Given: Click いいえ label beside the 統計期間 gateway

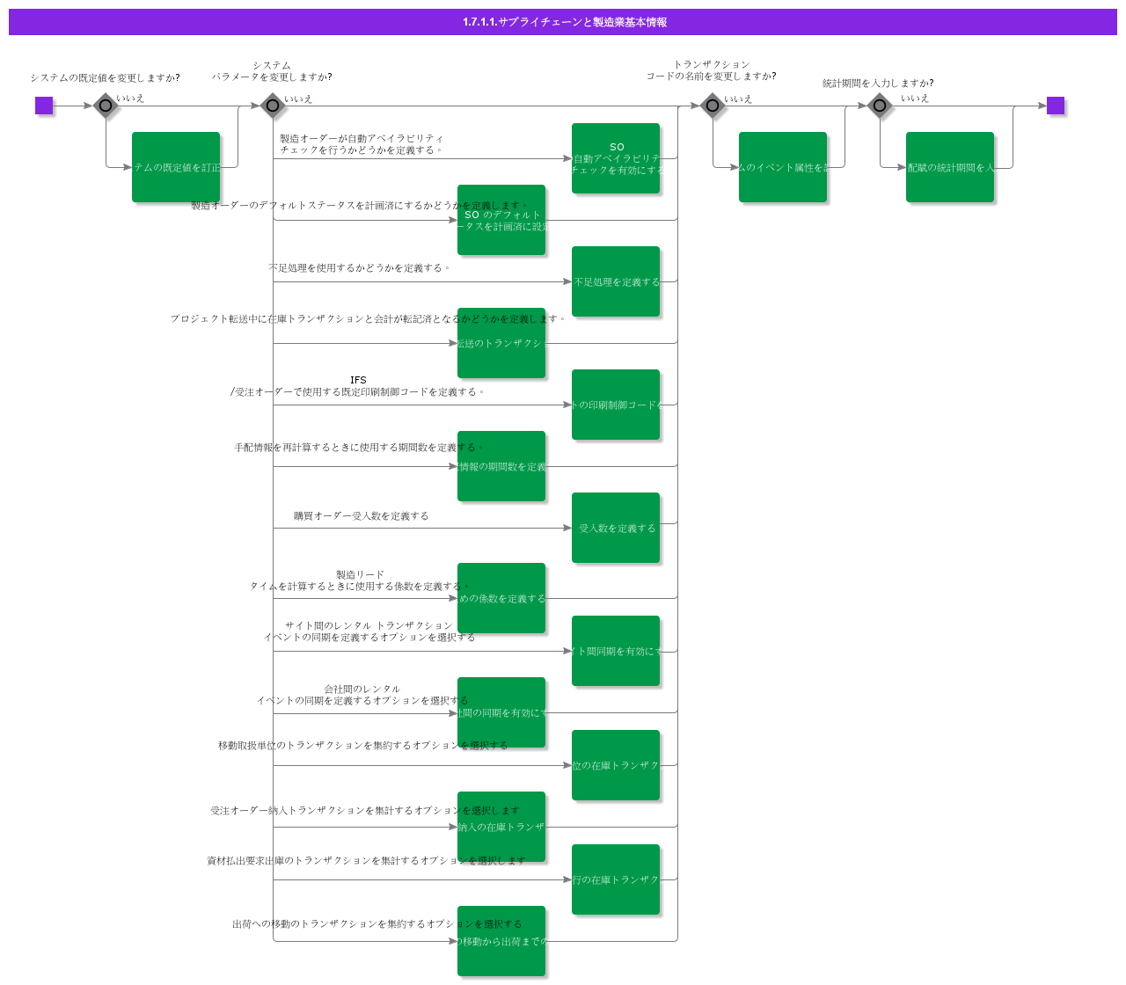Looking at the screenshot, I should click(915, 98).
